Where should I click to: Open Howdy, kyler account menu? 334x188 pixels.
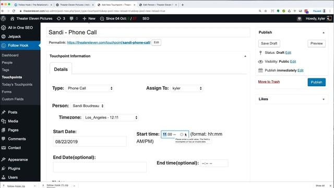point(319,19)
